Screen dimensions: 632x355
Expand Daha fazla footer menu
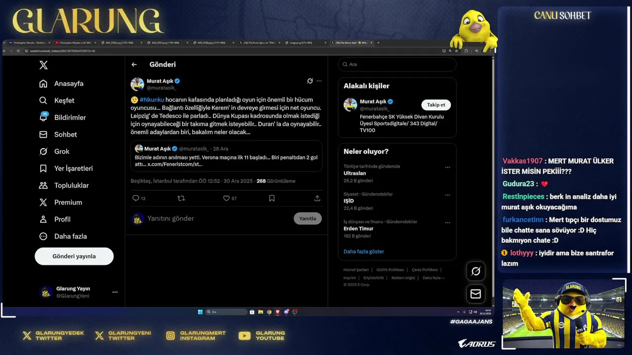tap(434, 278)
